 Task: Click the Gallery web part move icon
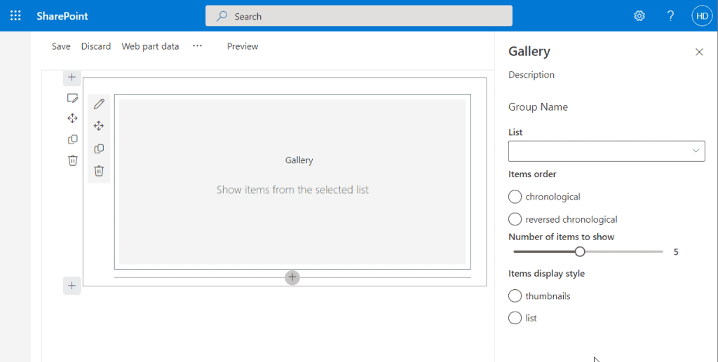[99, 126]
